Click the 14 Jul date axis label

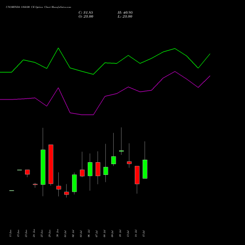(x=136, y=234)
